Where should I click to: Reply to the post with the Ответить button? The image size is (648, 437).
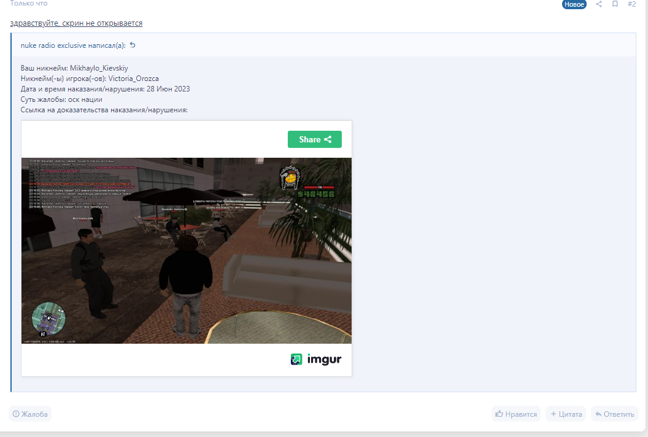click(614, 414)
